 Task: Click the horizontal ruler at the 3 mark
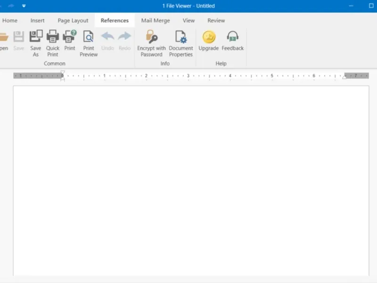[x=188, y=76]
